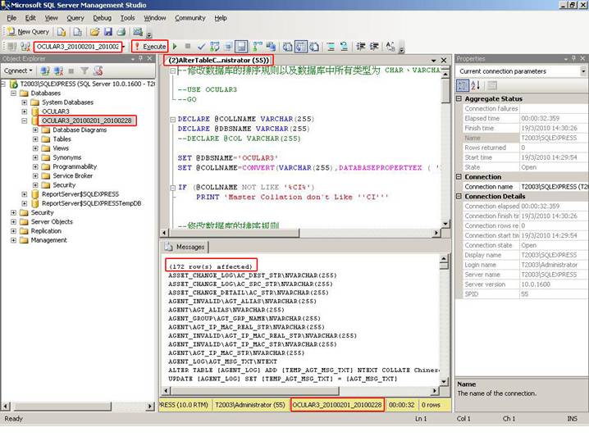Collapse the OCULAR3_20100201_20100228 database node
Screen dimensions: 589x441
[x=25, y=120]
